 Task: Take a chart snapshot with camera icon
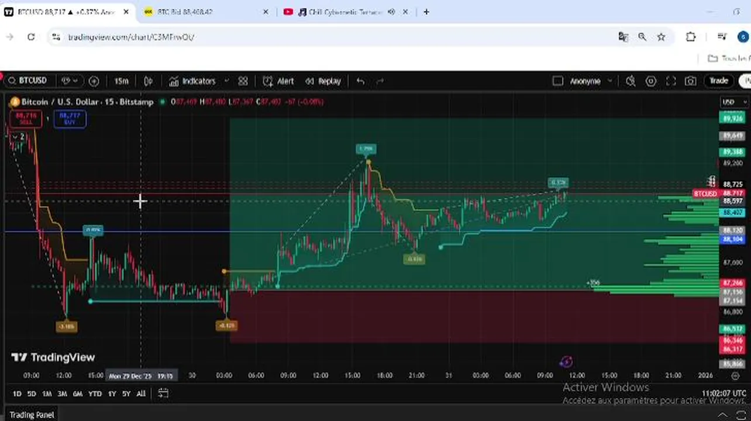click(691, 81)
